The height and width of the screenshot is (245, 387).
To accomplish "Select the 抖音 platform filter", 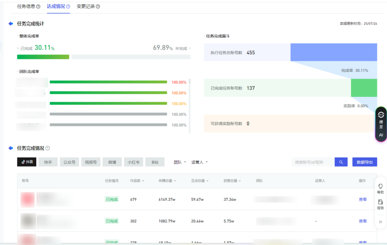I will coord(27,162).
